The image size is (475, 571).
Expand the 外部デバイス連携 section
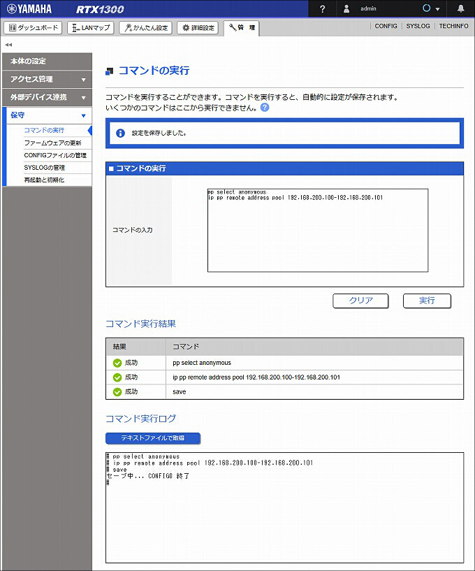click(47, 97)
